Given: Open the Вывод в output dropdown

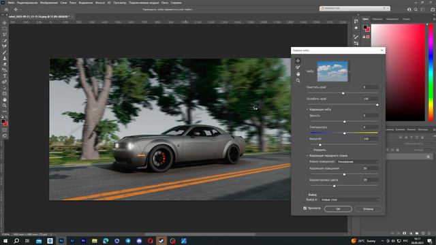Looking at the screenshot, I should (349, 199).
